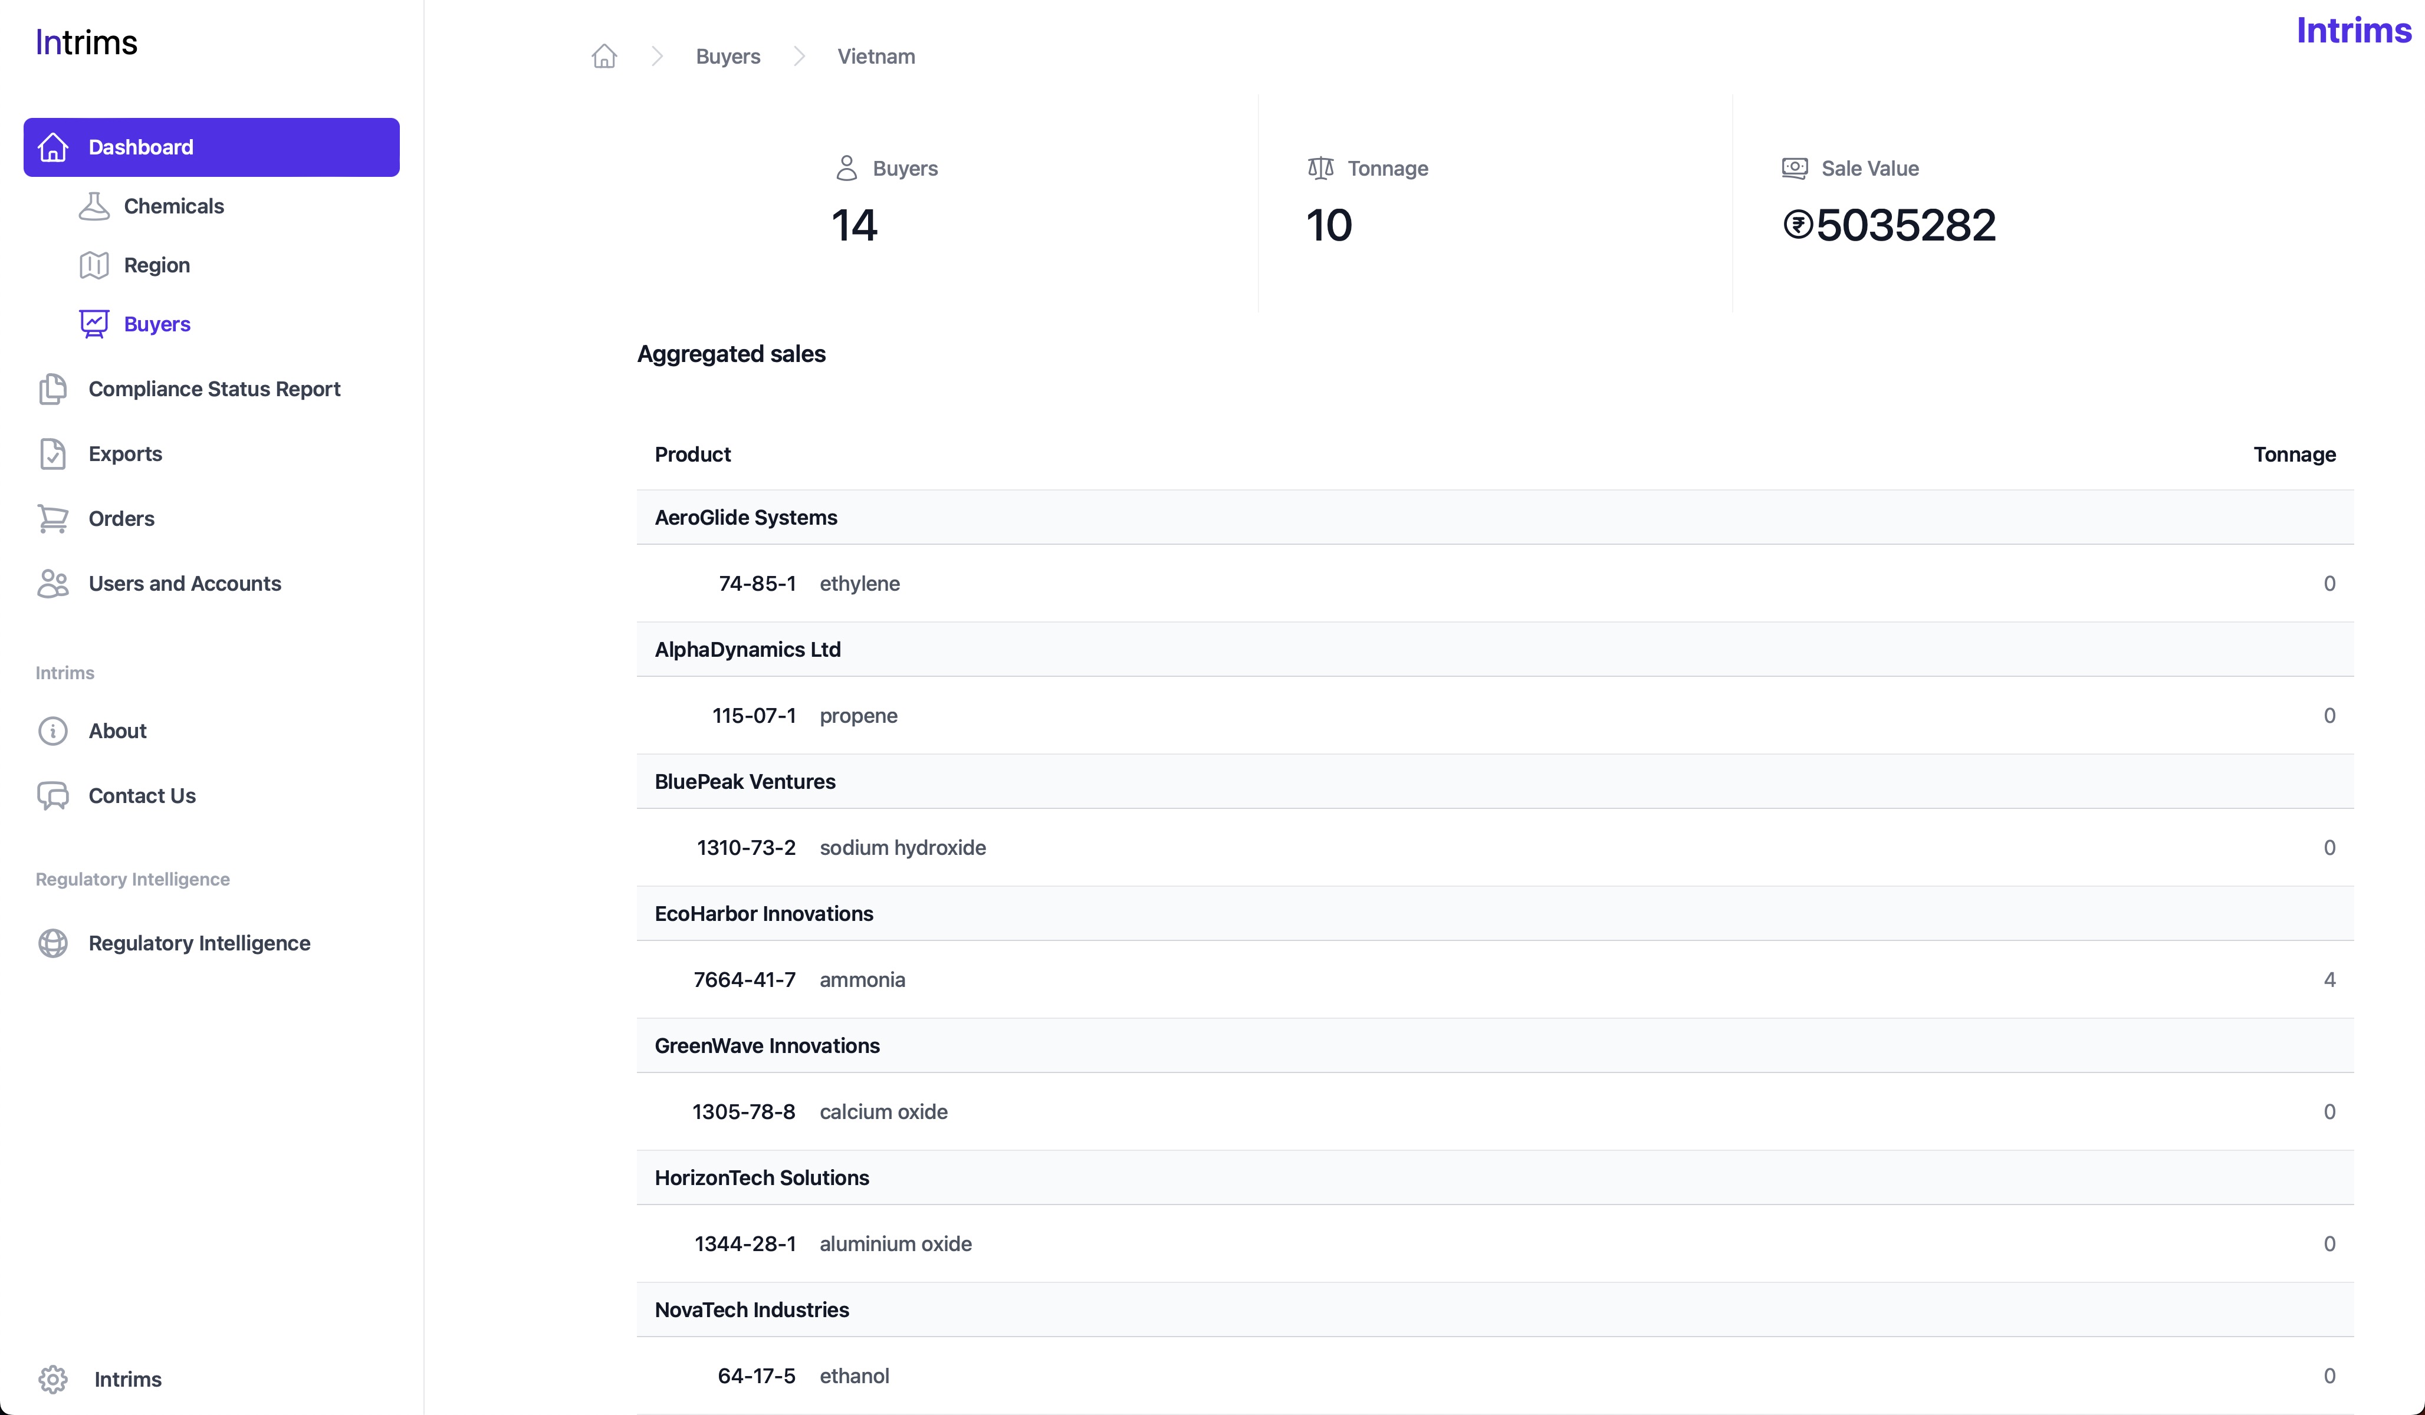This screenshot has height=1415, width=2425.
Task: Click the Buyers breadcrumb link
Action: point(728,57)
